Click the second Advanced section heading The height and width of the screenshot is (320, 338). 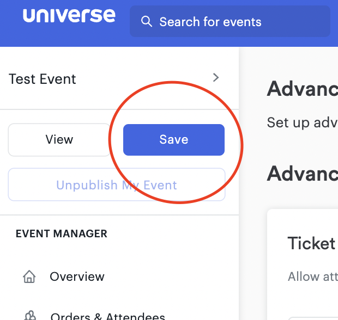(x=303, y=174)
